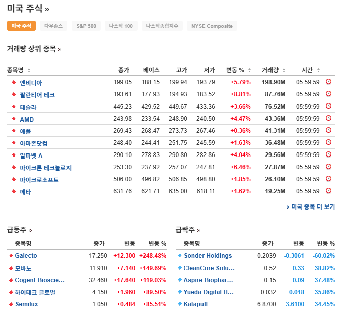This screenshot has height=312, width=339.
Task: Open the 애플 stock link
Action: [x=25, y=131]
